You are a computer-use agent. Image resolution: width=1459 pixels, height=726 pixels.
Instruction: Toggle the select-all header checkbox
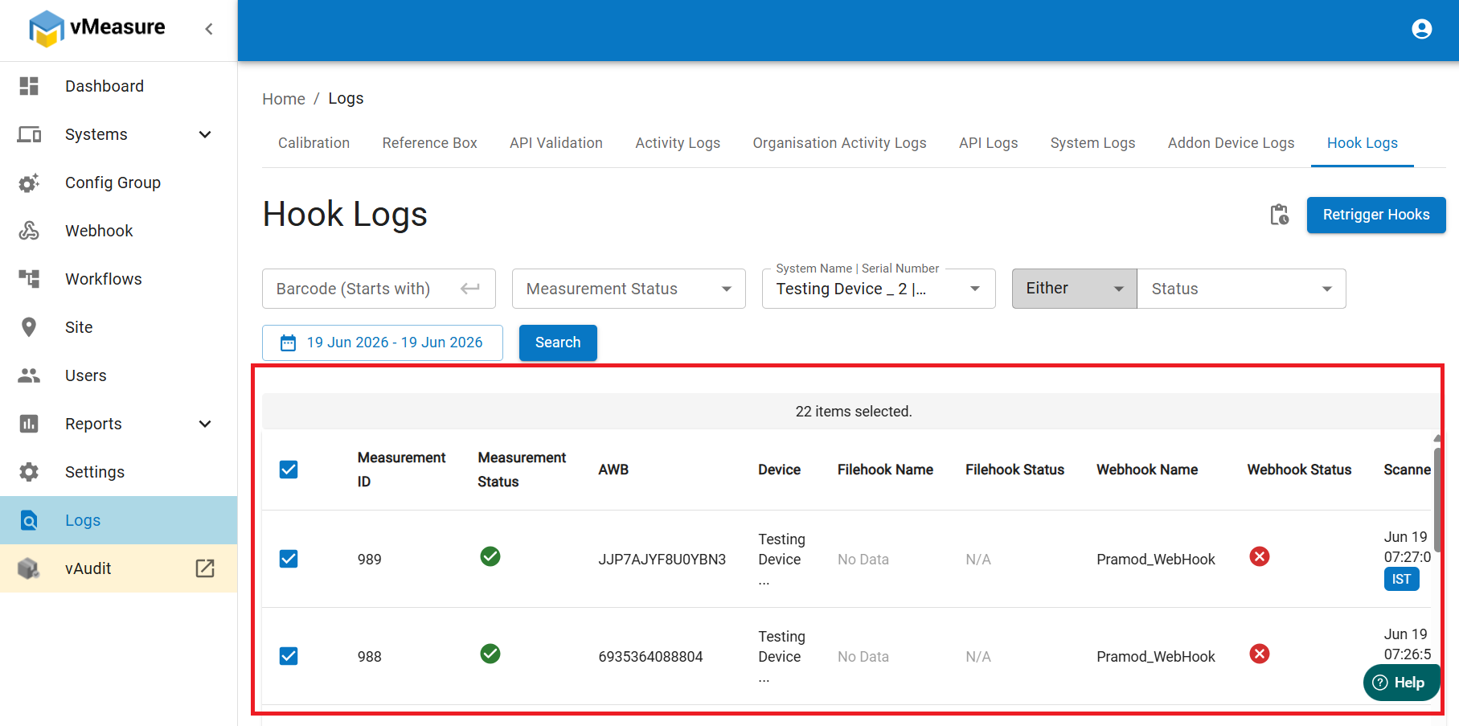tap(289, 470)
